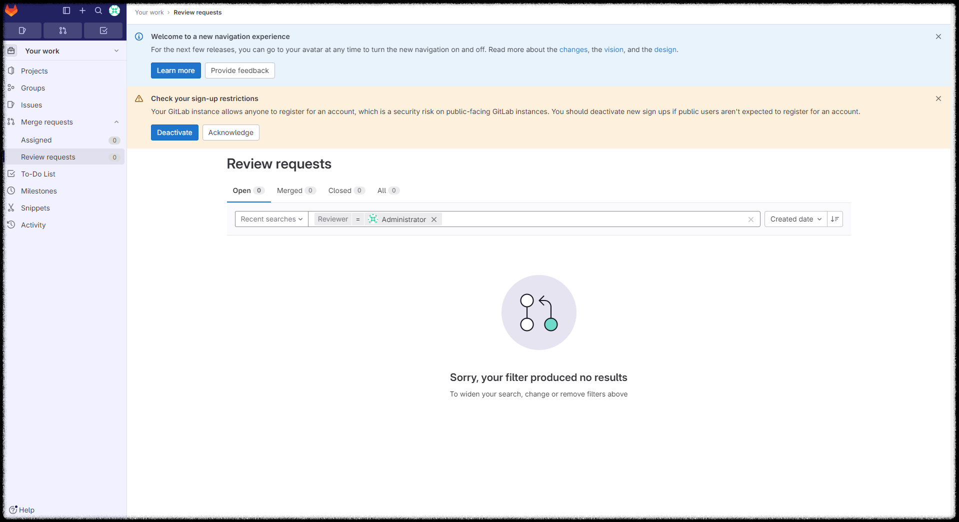Click the Merge requests sidebar icon
Screen dimensions: 959x522
pos(11,121)
